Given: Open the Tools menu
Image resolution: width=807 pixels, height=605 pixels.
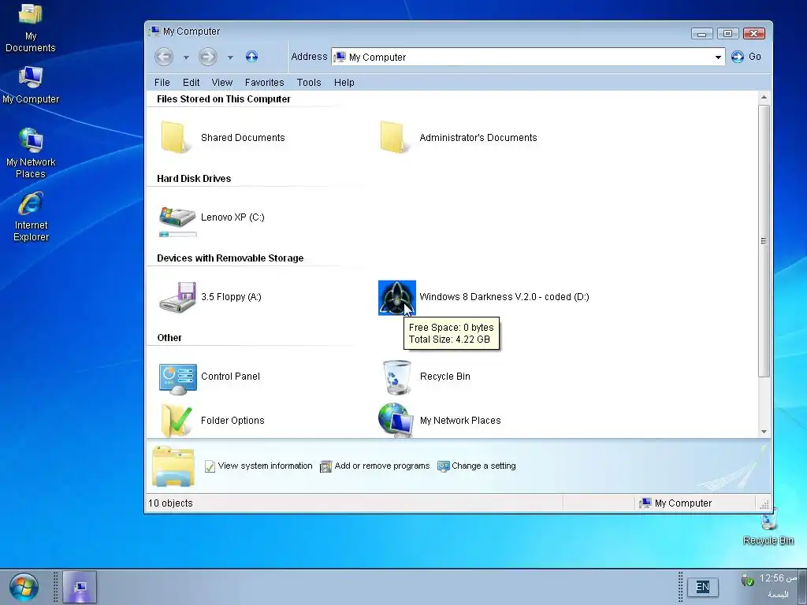Looking at the screenshot, I should click(x=309, y=82).
